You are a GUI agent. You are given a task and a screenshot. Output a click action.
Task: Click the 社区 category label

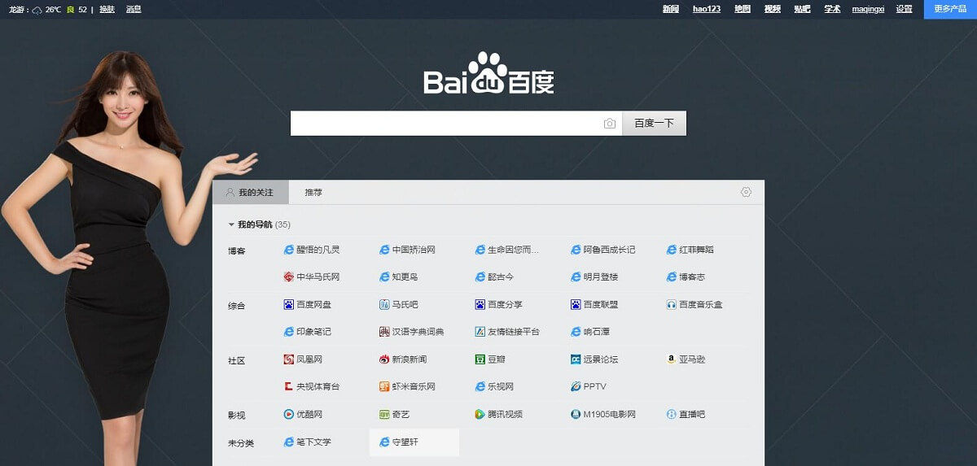pos(236,360)
